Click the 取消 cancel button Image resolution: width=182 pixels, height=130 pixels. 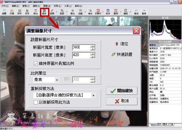coord(122,101)
